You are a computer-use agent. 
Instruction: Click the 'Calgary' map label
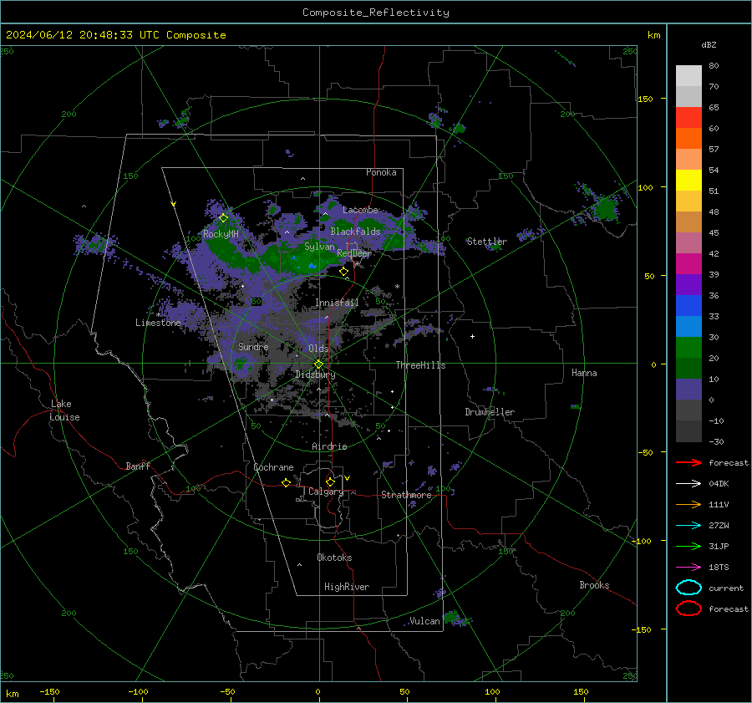coord(326,492)
